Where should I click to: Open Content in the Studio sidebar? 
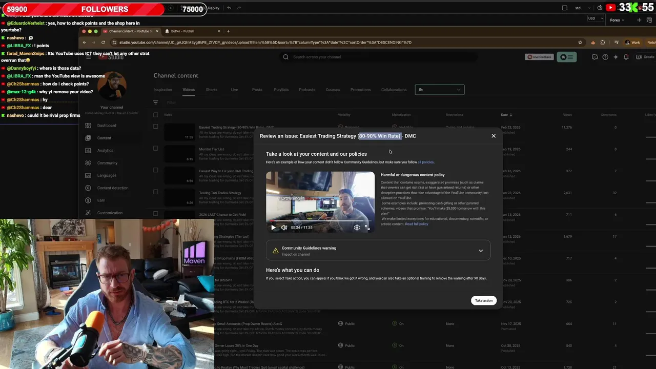click(x=104, y=138)
